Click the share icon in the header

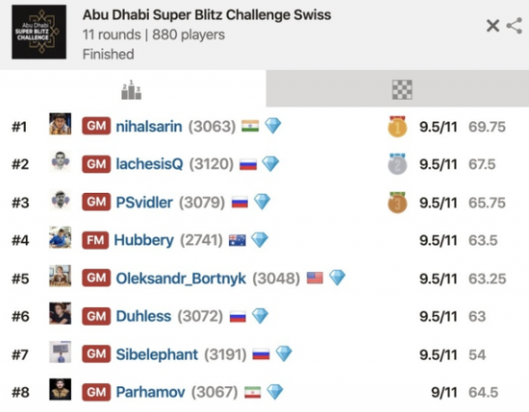515,26
